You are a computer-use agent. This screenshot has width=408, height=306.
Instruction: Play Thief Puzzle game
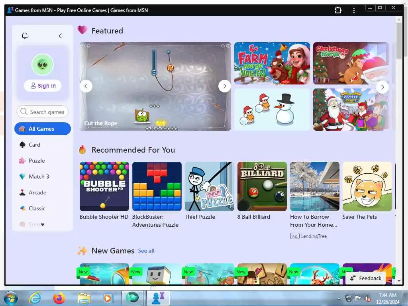(x=210, y=186)
